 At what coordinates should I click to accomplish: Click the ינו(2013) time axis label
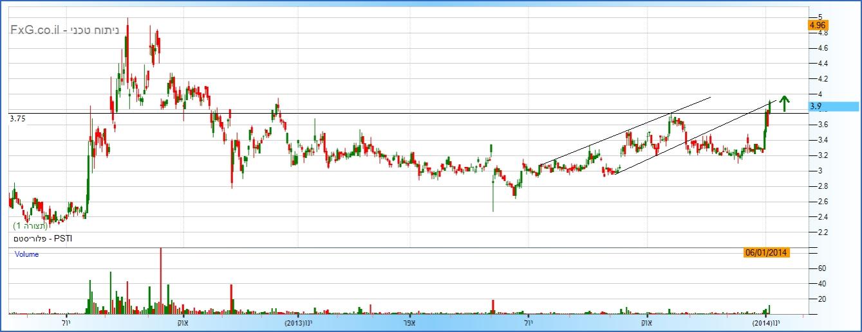pyautogui.click(x=299, y=323)
